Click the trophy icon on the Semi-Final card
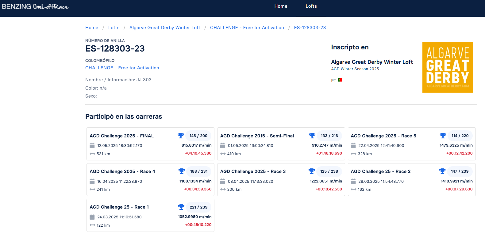This screenshot has width=485, height=238. (x=312, y=136)
